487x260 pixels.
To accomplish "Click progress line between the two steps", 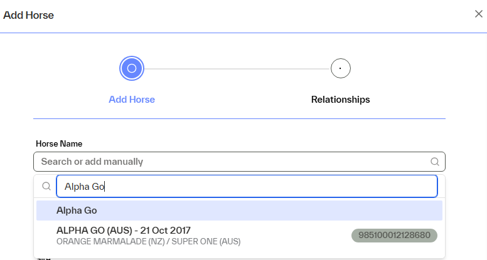I will (237, 68).
